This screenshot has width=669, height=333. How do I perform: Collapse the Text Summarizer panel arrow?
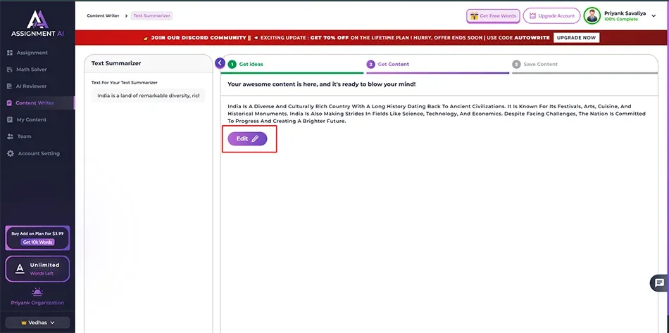coord(220,63)
